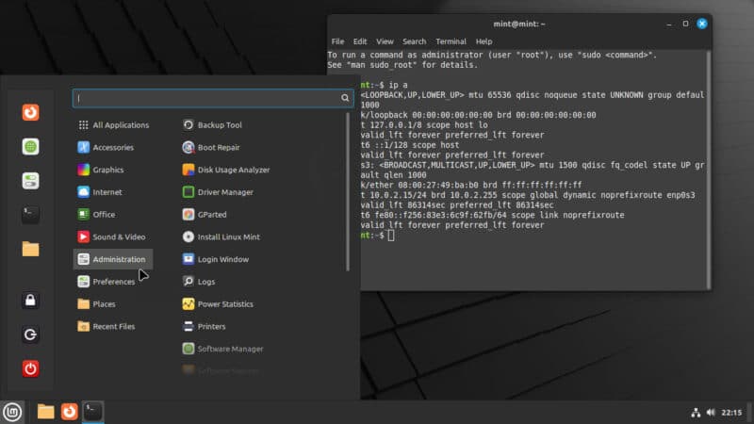Click the Log Out icon in the menu
The width and height of the screenshot is (754, 424).
pyautogui.click(x=31, y=334)
